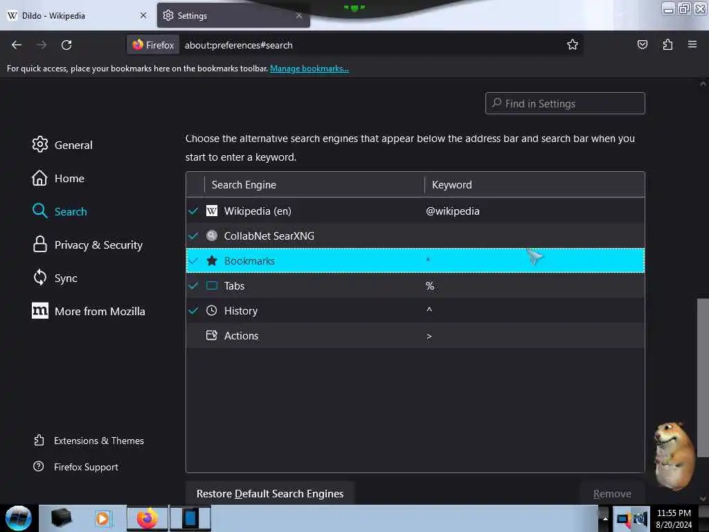Click the @wikipedia keyword cell
This screenshot has width=709, height=532.
(453, 211)
